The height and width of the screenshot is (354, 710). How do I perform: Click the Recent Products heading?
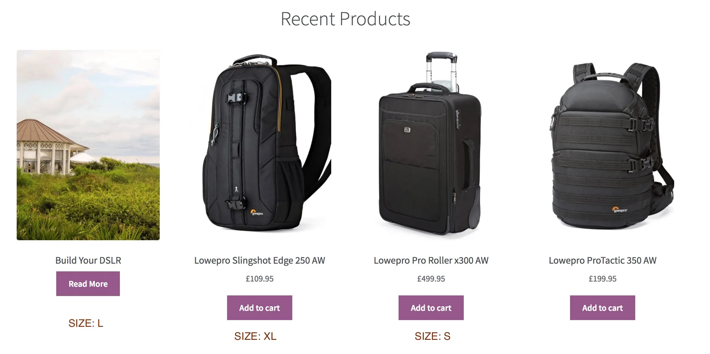point(345,19)
